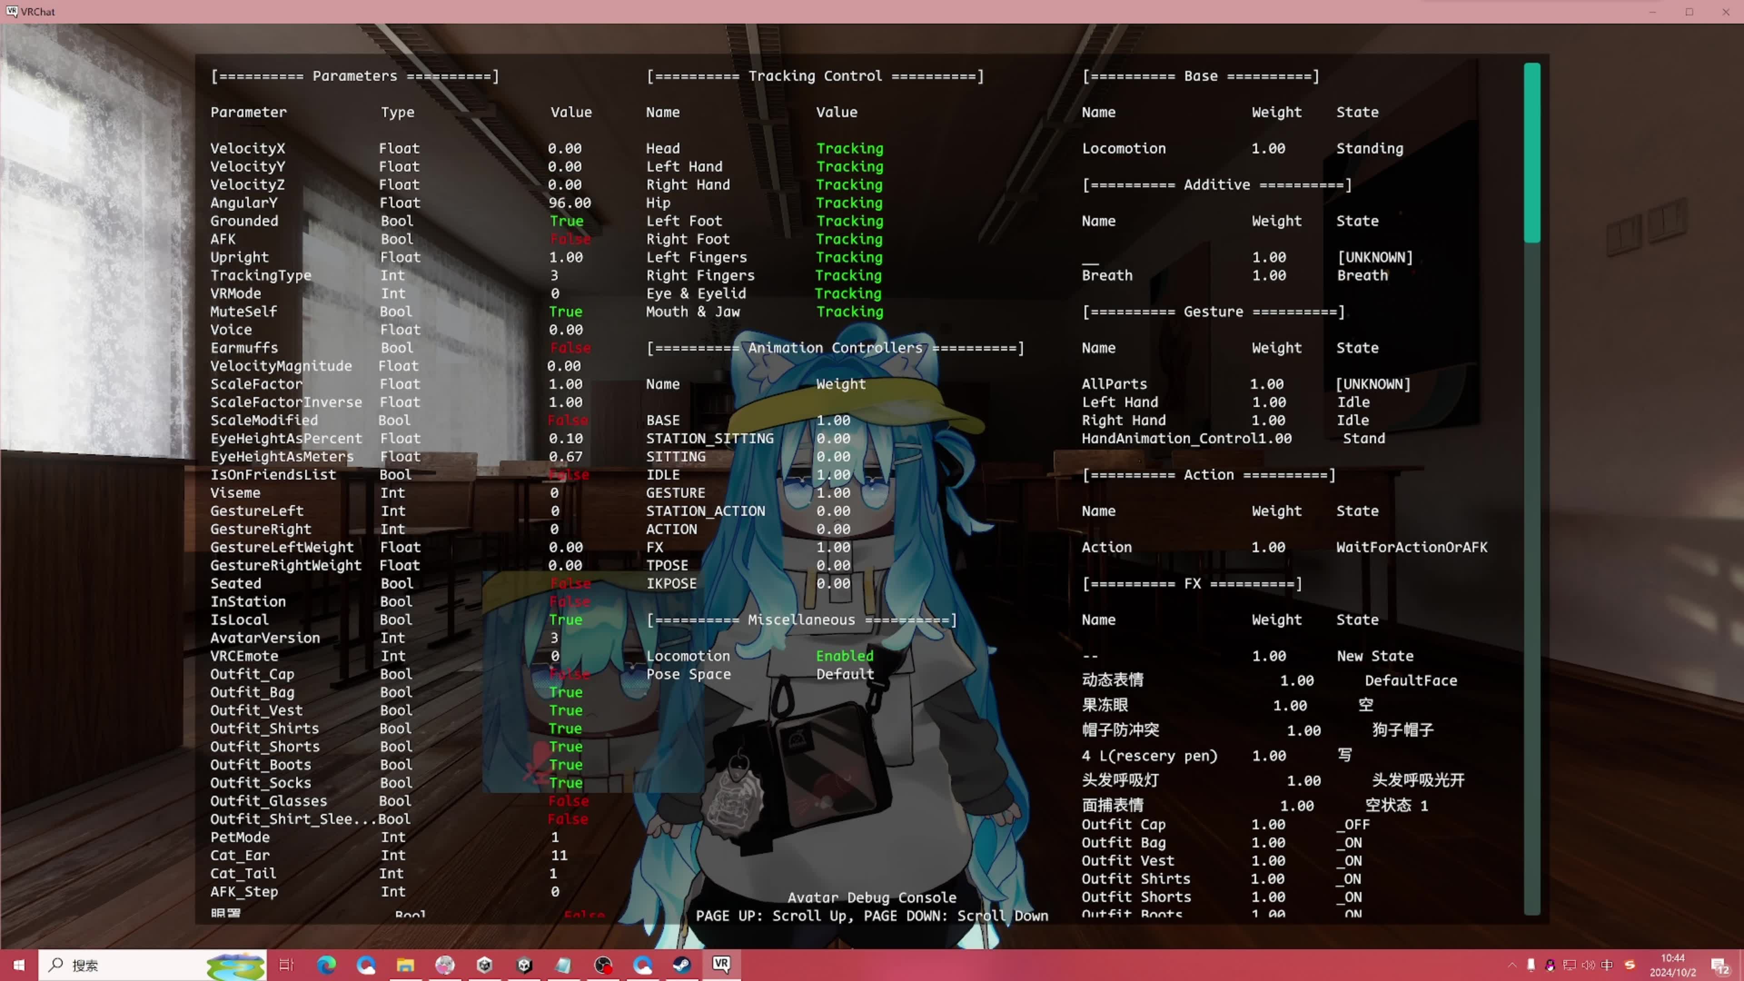
Task: Click the 'DefaultFace' state
Action: 1411,680
